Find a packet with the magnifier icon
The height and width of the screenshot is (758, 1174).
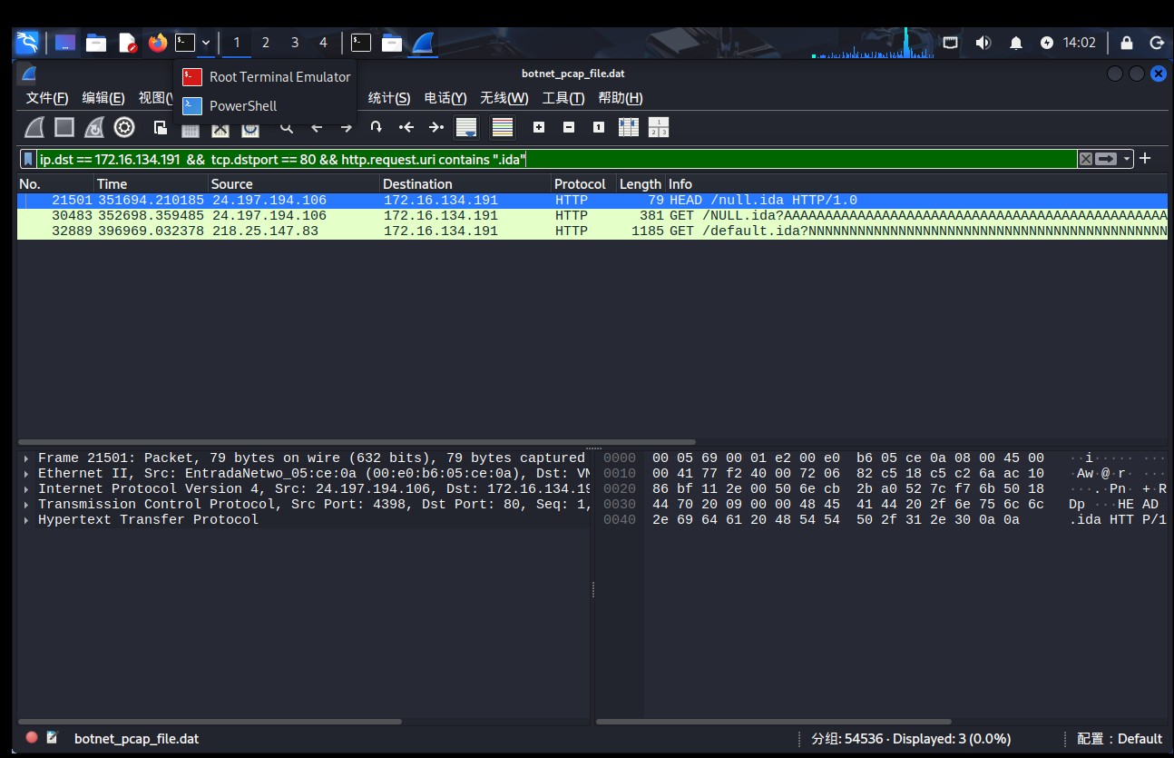click(287, 128)
